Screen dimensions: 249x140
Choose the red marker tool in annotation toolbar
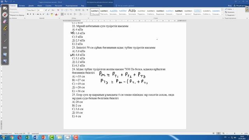tap(5, 15)
